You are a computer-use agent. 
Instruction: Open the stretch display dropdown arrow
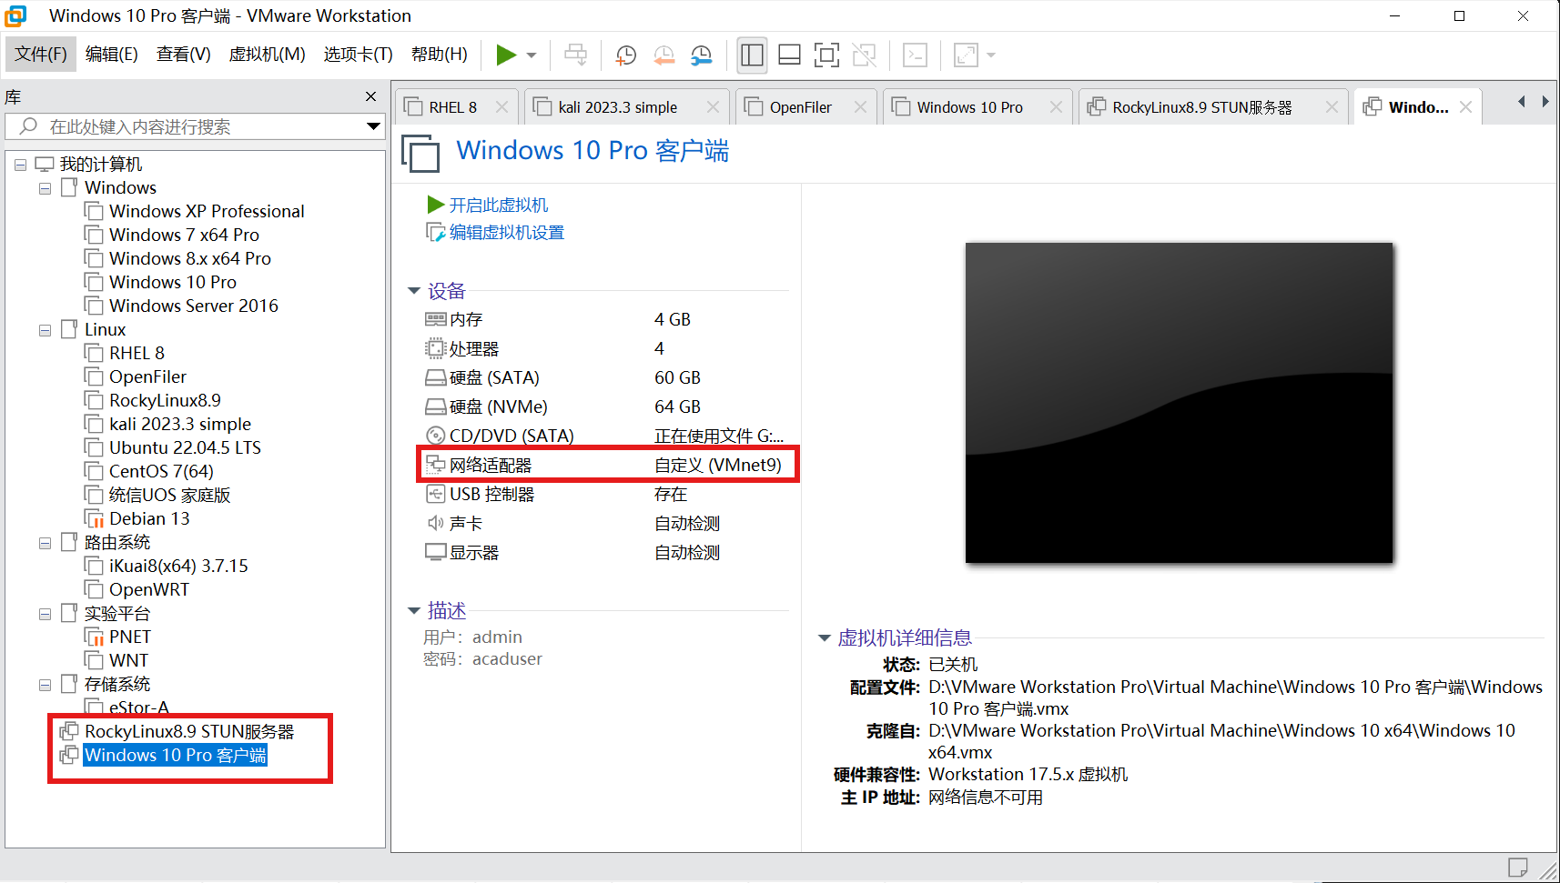[x=991, y=55]
